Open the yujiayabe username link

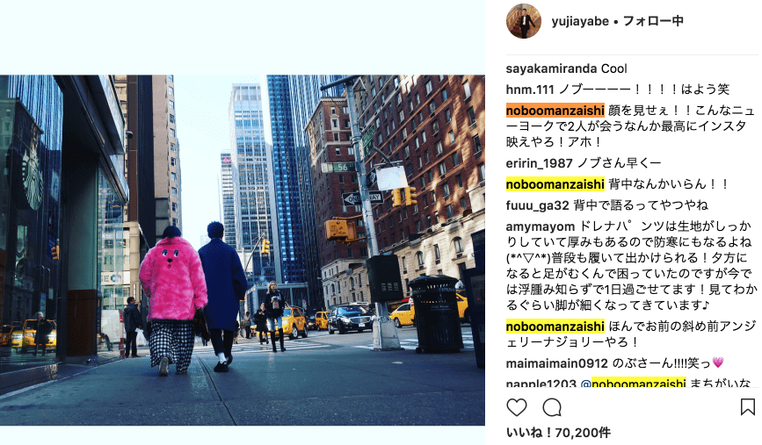tap(580, 21)
